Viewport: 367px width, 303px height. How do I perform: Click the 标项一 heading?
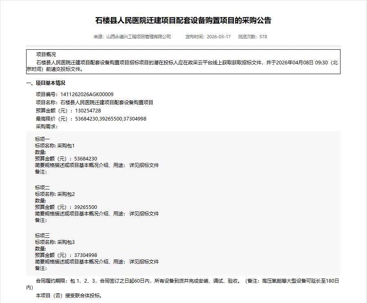pyautogui.click(x=42, y=139)
